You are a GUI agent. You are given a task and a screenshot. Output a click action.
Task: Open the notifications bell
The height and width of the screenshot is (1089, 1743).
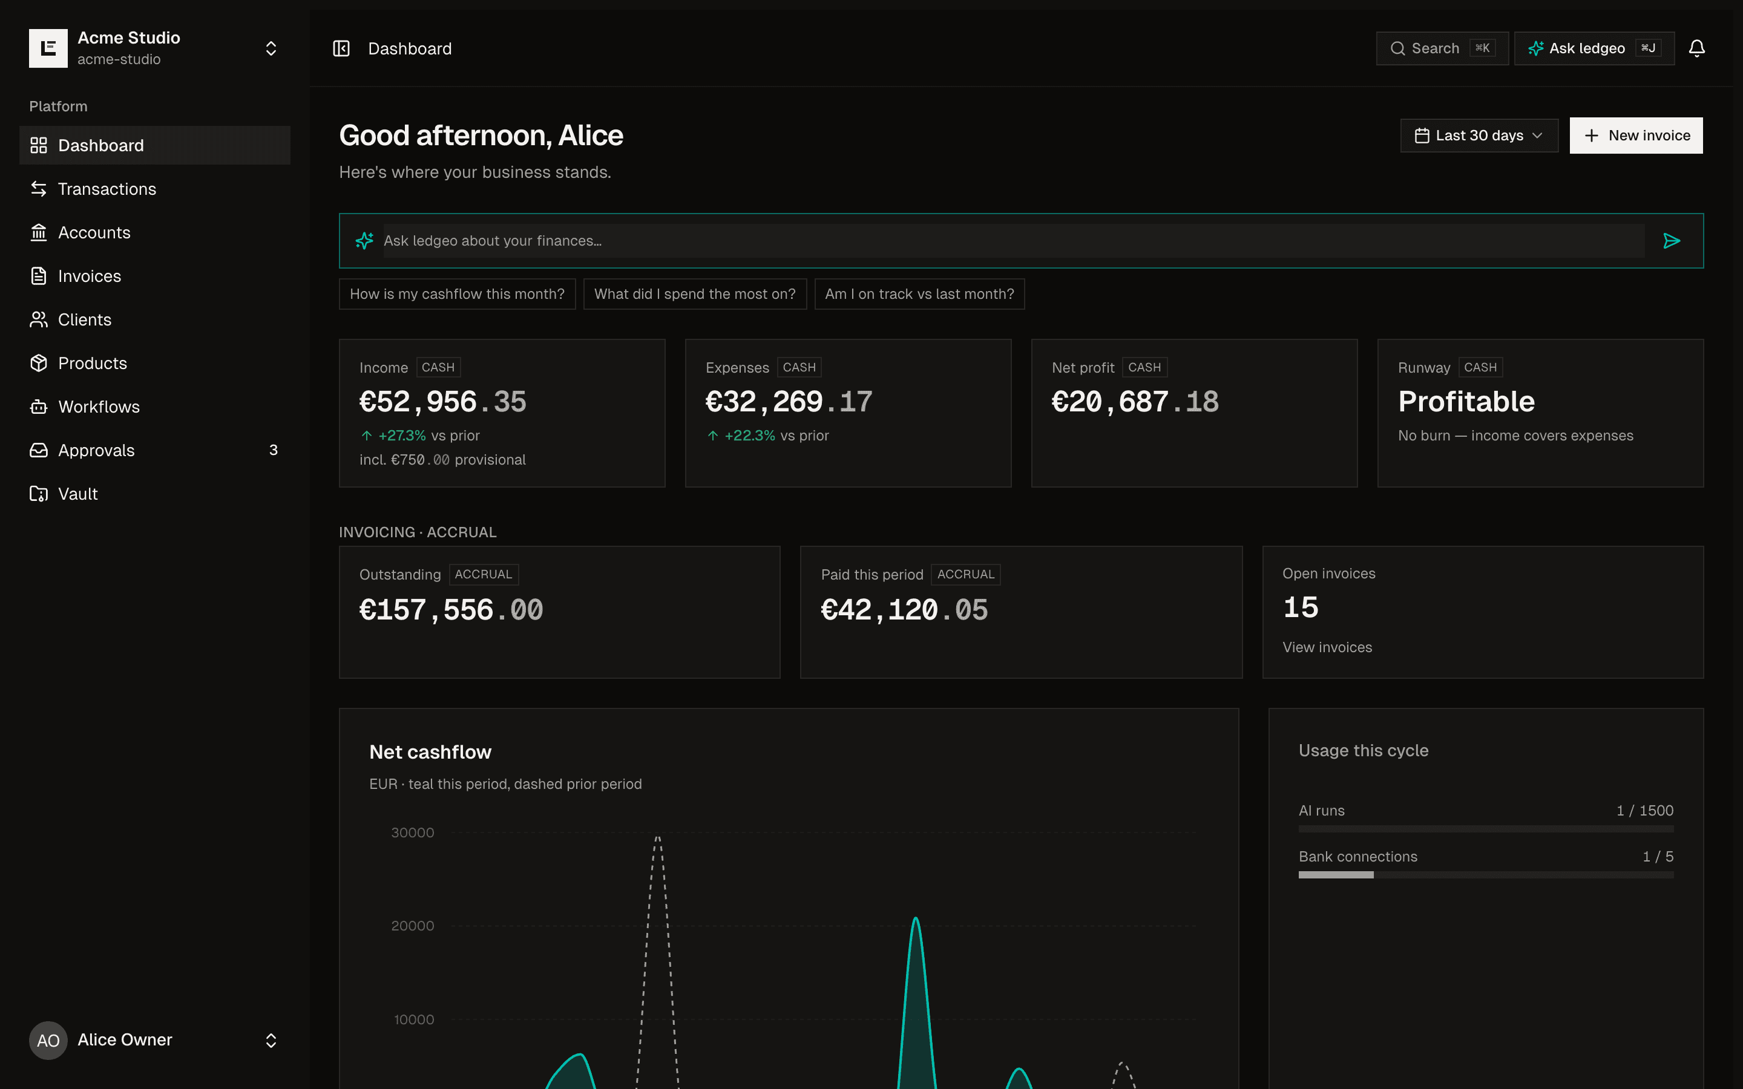pos(1697,48)
